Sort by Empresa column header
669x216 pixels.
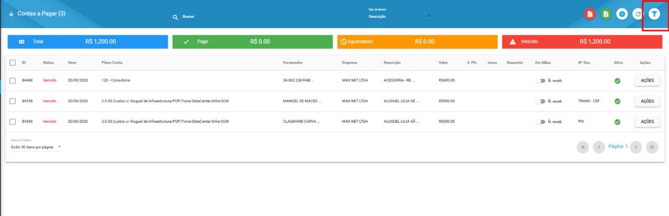350,62
